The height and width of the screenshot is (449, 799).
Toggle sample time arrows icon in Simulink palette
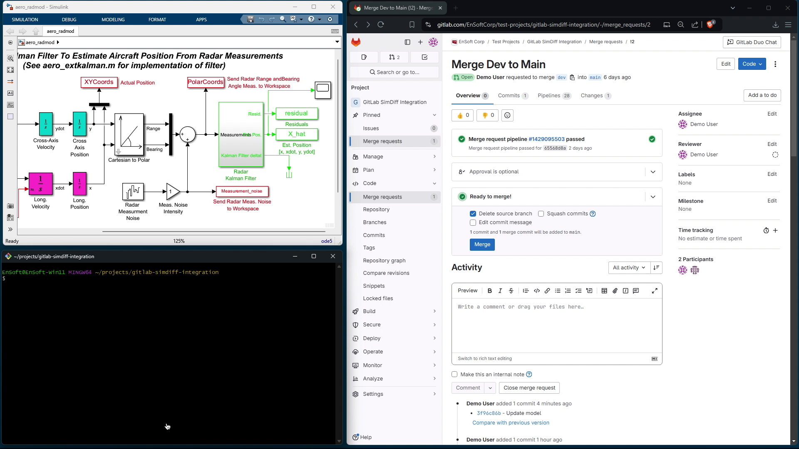[x=10, y=81]
